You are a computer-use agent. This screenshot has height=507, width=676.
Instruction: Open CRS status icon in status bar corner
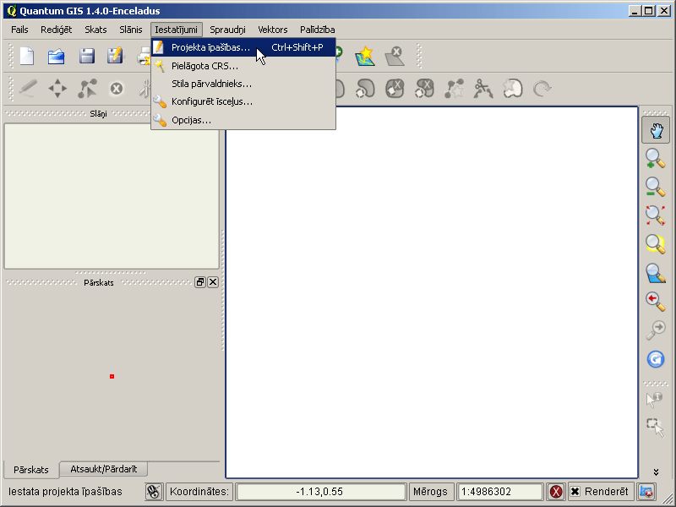click(x=646, y=492)
